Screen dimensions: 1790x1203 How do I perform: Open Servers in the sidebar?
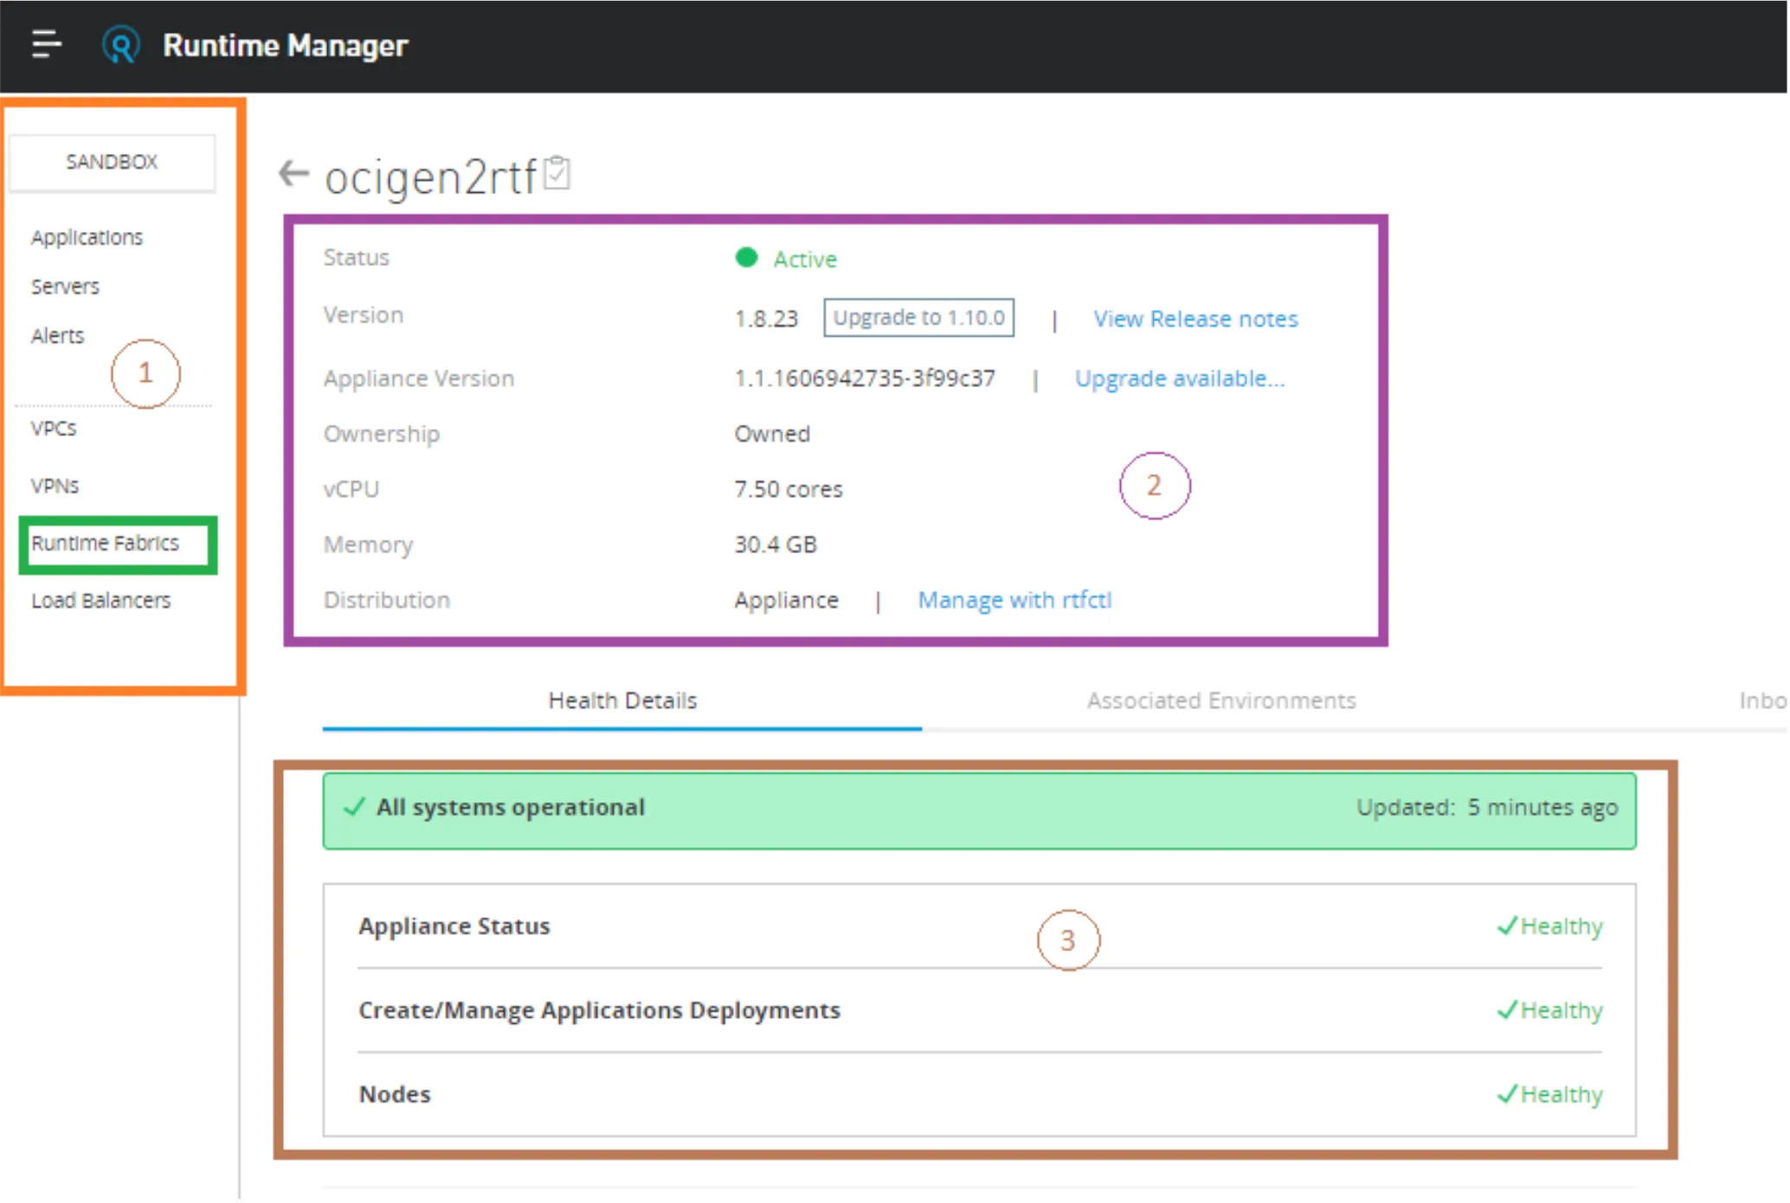point(65,286)
